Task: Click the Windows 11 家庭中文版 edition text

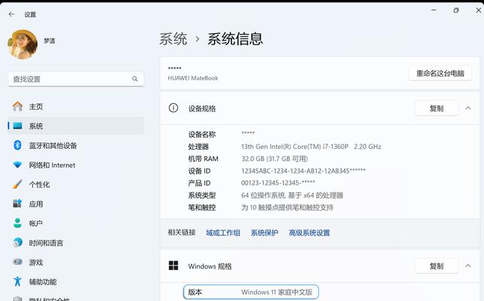Action: pyautogui.click(x=277, y=292)
